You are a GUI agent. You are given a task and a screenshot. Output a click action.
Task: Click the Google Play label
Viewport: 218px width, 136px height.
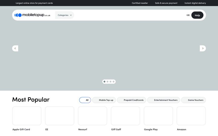click(x=151, y=129)
